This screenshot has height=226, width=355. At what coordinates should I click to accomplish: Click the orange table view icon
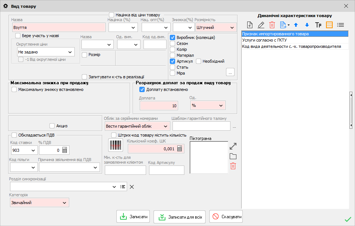(x=329, y=25)
